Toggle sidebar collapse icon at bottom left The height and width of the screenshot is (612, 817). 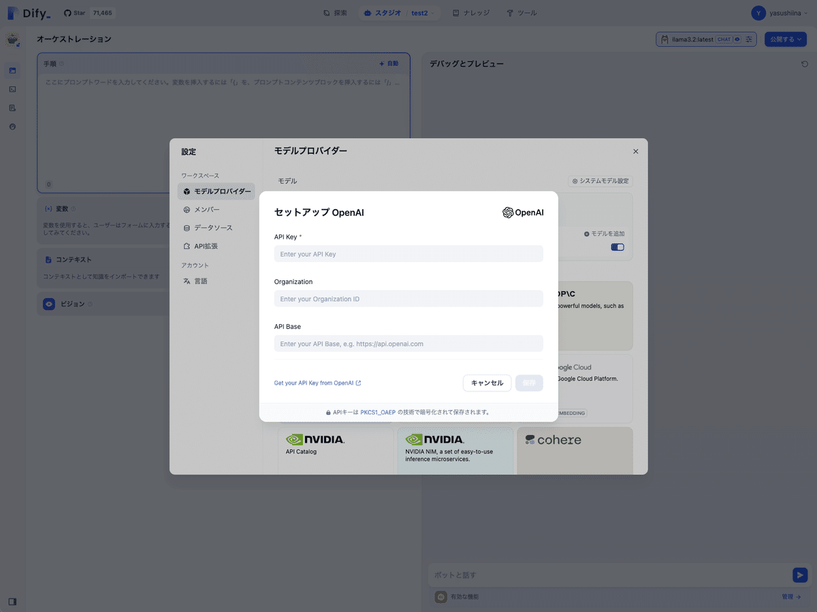[x=13, y=602]
